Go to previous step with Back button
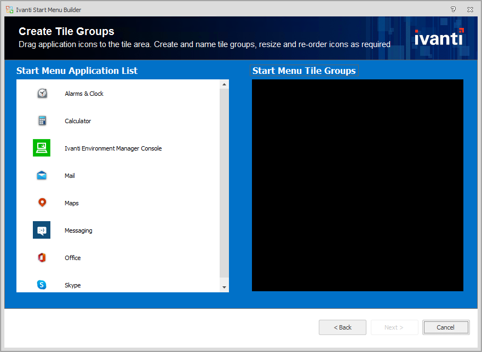This screenshot has height=352, width=482. coord(342,327)
